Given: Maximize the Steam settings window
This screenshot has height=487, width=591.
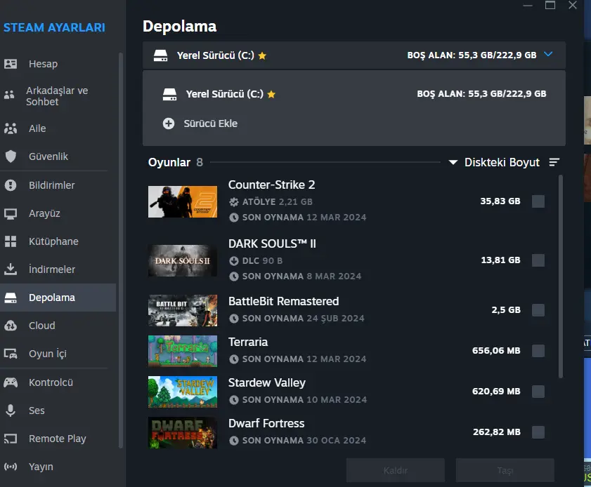Looking at the screenshot, I should click(550, 5).
